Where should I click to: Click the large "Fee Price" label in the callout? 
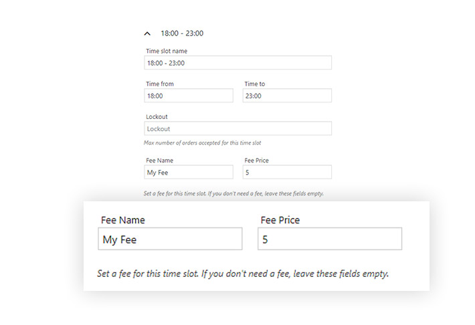pos(280,219)
